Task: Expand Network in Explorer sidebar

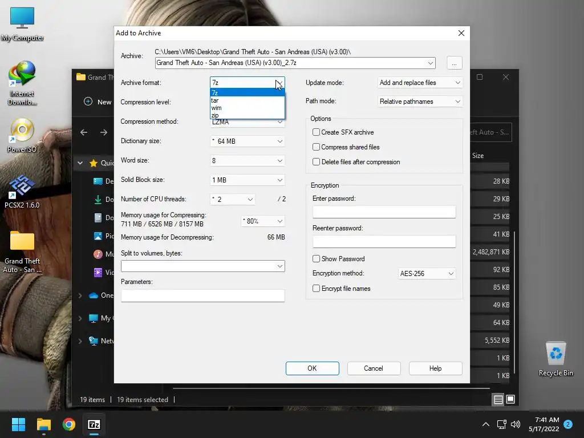Action: (x=80, y=341)
